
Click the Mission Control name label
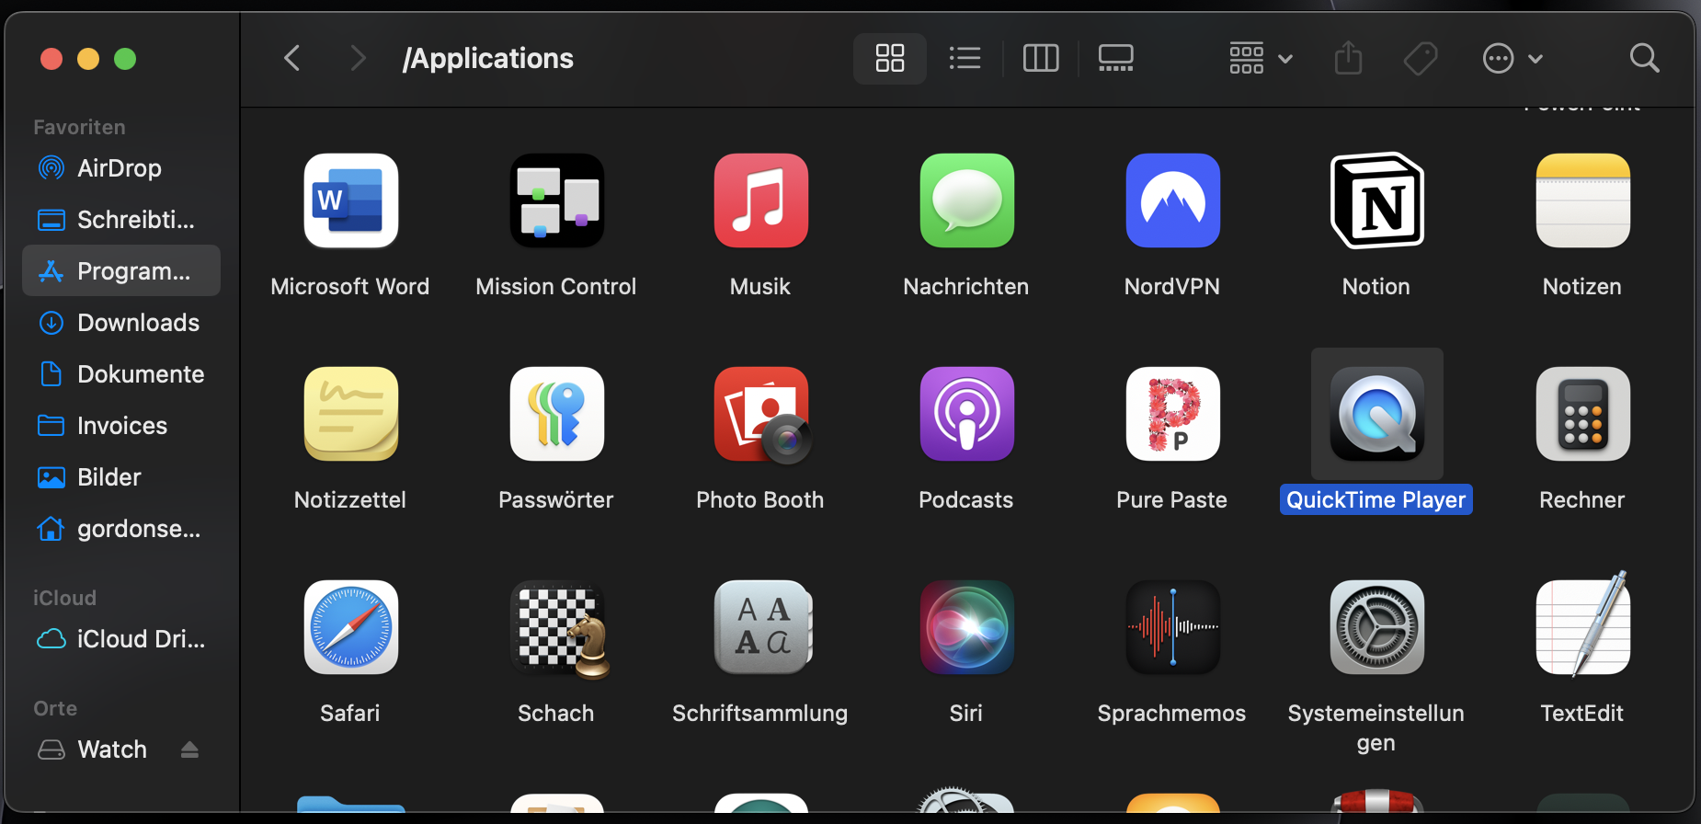point(556,286)
